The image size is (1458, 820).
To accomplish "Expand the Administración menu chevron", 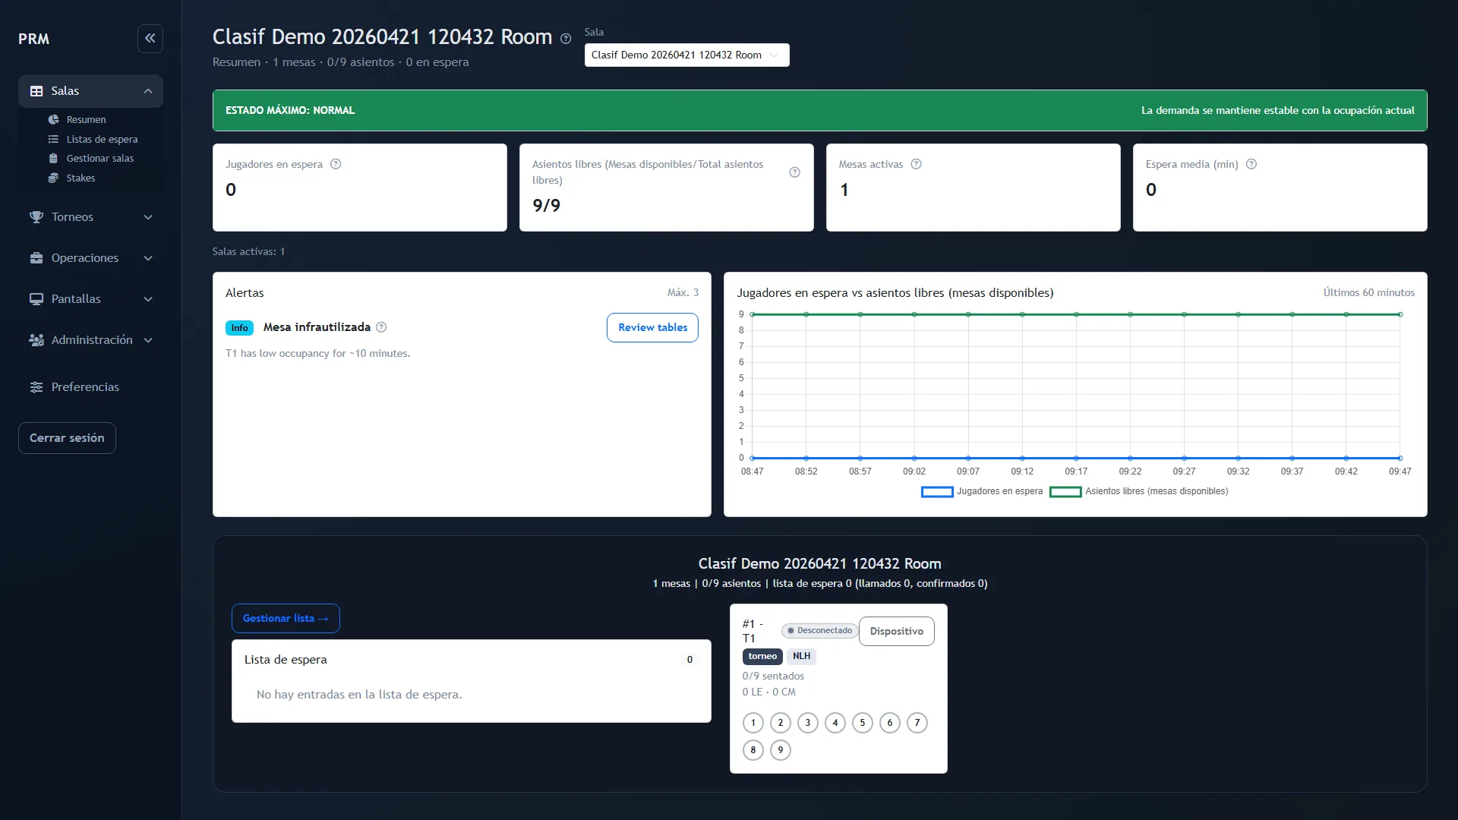I will pos(148,340).
